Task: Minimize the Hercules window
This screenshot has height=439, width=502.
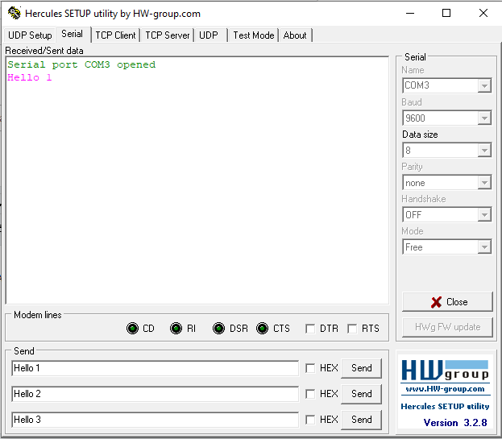Action: pyautogui.click(x=410, y=13)
